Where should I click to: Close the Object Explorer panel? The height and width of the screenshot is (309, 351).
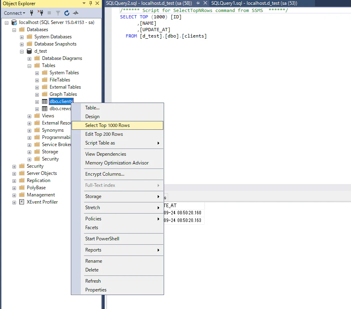pyautogui.click(x=97, y=3)
